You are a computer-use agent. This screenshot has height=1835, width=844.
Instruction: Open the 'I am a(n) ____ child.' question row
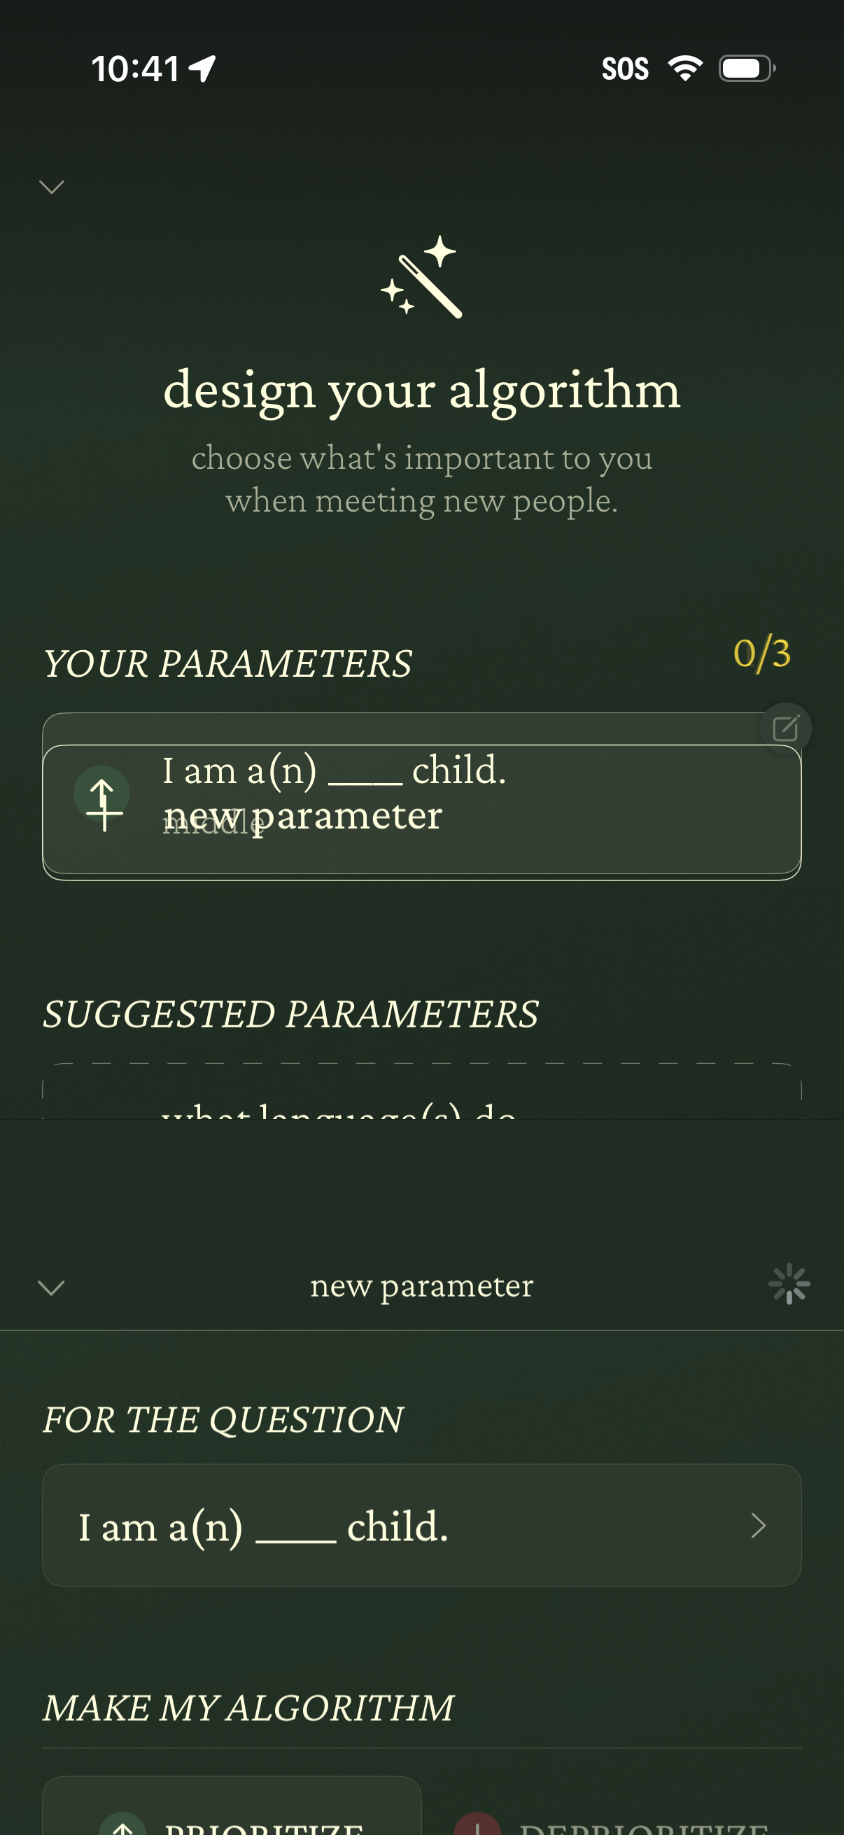pyautogui.click(x=399, y=1525)
